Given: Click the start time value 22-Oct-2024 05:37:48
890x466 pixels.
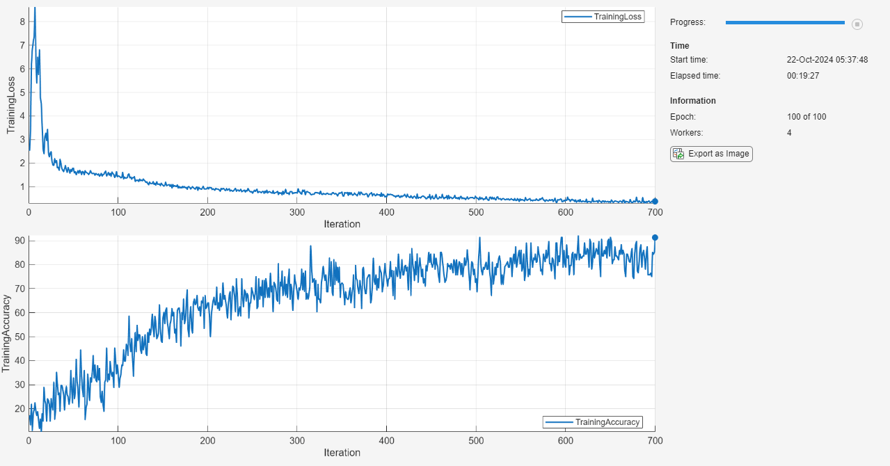Looking at the screenshot, I should pos(827,60).
